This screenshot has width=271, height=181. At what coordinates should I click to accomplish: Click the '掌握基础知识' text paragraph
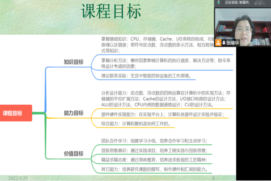pos(158,45)
